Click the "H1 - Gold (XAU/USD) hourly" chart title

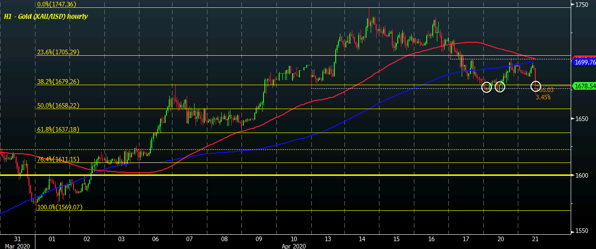(46, 16)
